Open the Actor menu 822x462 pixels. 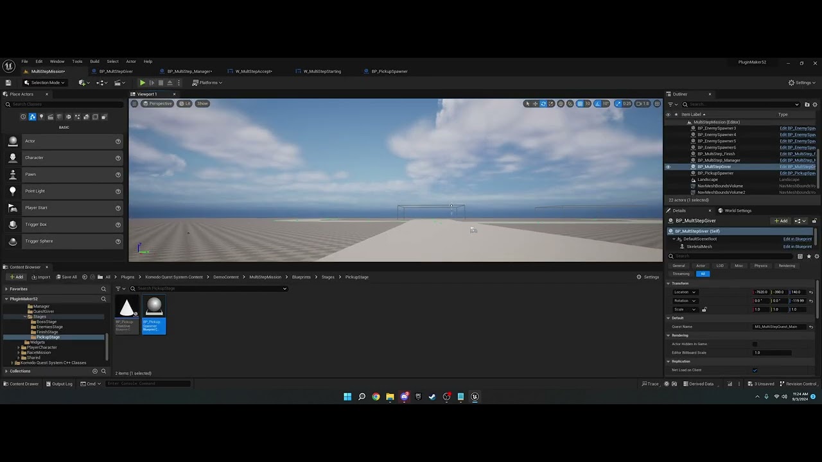tap(131, 62)
